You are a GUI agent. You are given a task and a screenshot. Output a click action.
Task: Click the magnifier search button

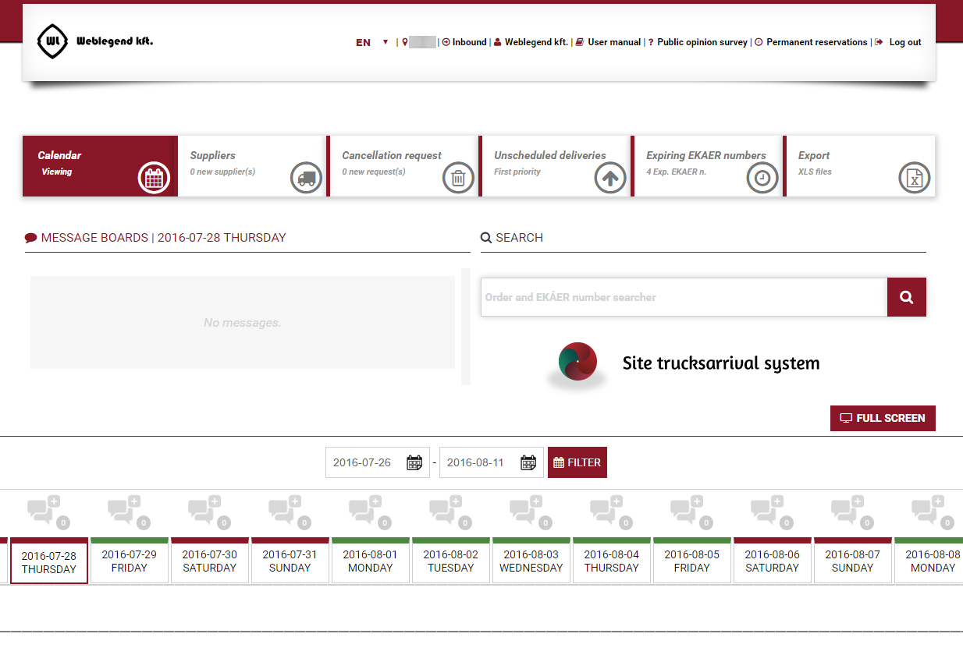(x=906, y=297)
